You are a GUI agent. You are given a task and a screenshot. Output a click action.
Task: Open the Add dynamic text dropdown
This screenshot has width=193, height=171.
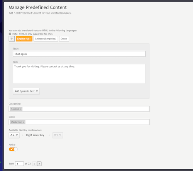tap(26, 91)
